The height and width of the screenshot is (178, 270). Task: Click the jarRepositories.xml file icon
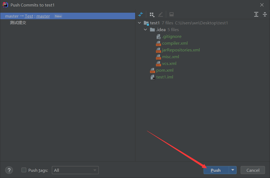pos(158,50)
